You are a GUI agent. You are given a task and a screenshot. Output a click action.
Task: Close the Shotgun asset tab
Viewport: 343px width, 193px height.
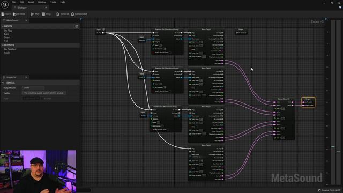46,8
